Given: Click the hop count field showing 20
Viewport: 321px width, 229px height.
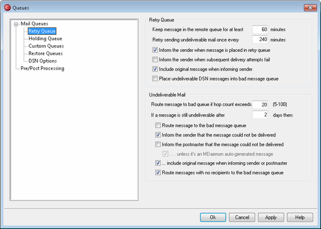Looking at the screenshot, I should tap(260, 105).
